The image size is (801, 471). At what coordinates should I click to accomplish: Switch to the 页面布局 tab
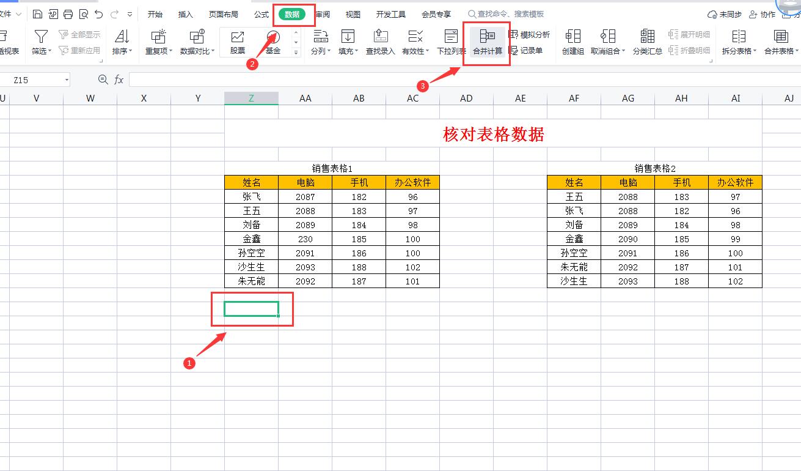pos(224,14)
